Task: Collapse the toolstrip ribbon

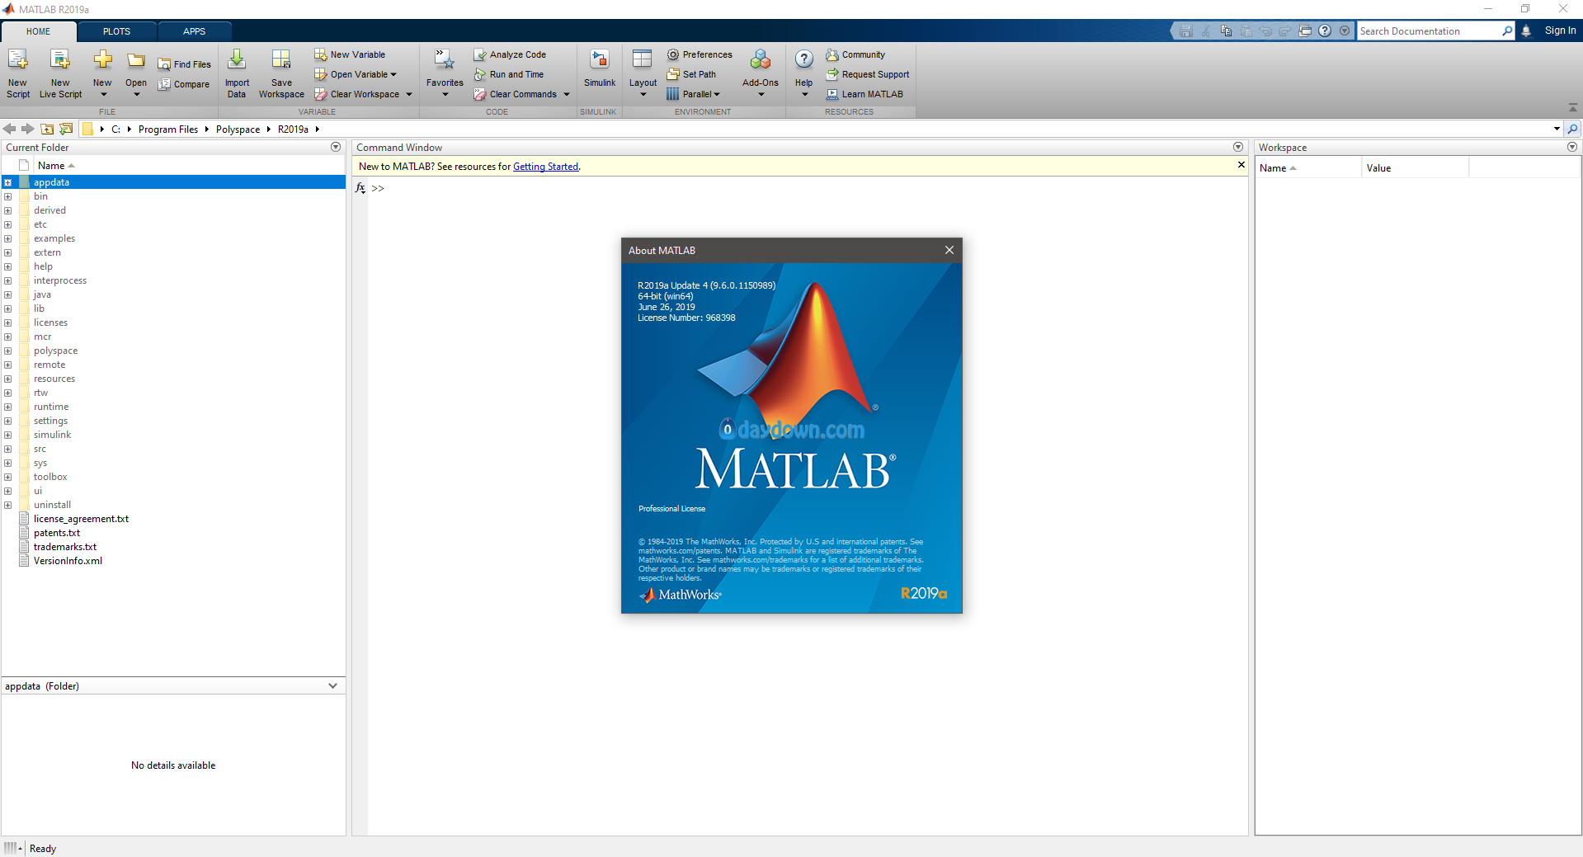Action: pyautogui.click(x=1572, y=108)
